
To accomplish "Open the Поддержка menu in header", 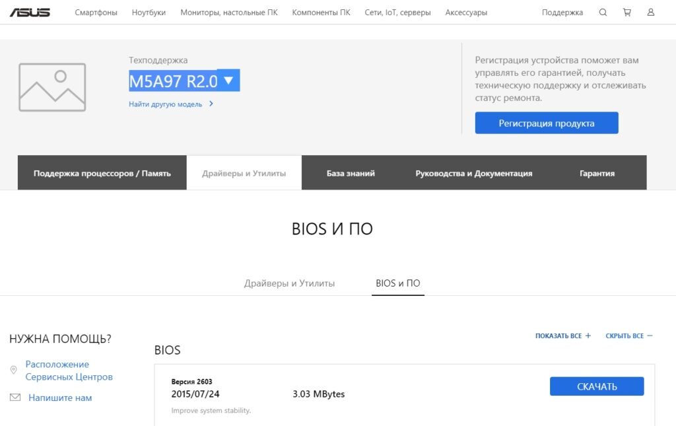I will click(x=562, y=13).
